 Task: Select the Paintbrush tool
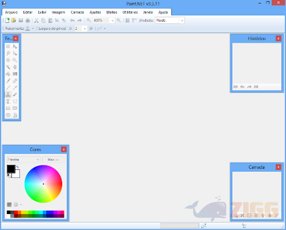tap(8, 81)
